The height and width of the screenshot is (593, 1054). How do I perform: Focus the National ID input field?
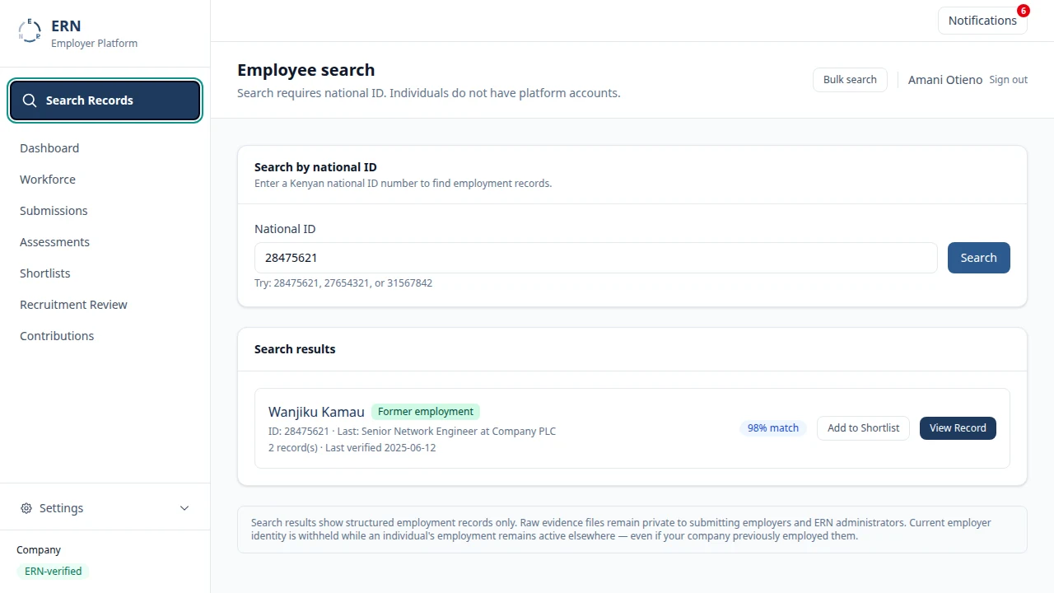pos(595,258)
